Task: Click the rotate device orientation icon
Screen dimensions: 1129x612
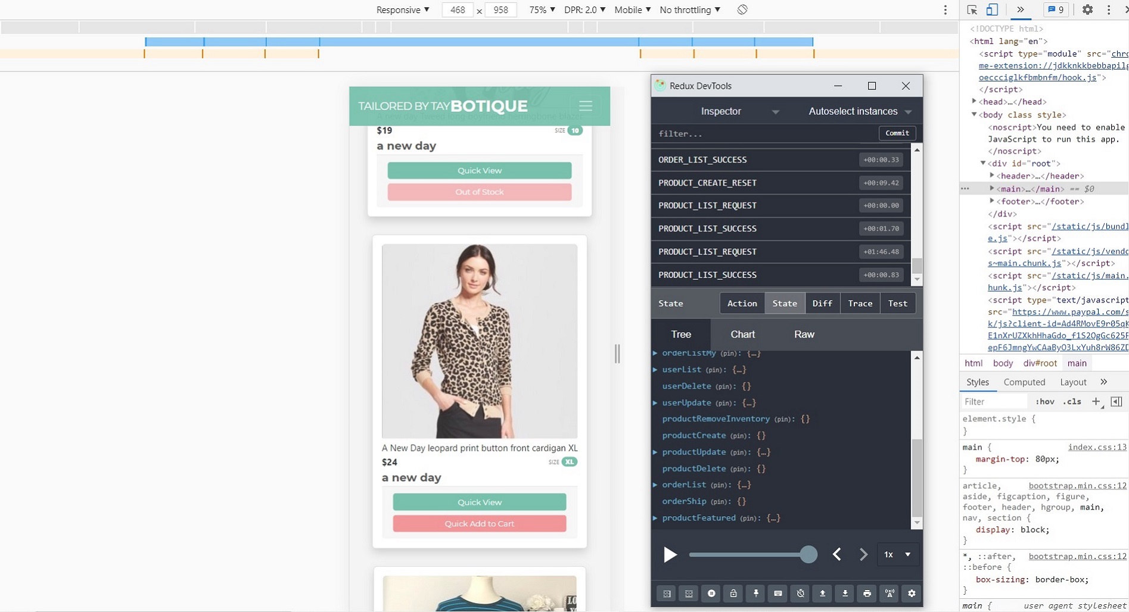Action: [742, 10]
